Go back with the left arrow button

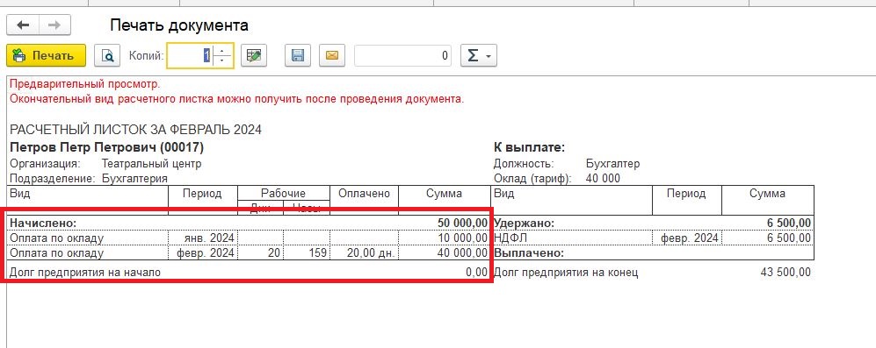pyautogui.click(x=22, y=25)
